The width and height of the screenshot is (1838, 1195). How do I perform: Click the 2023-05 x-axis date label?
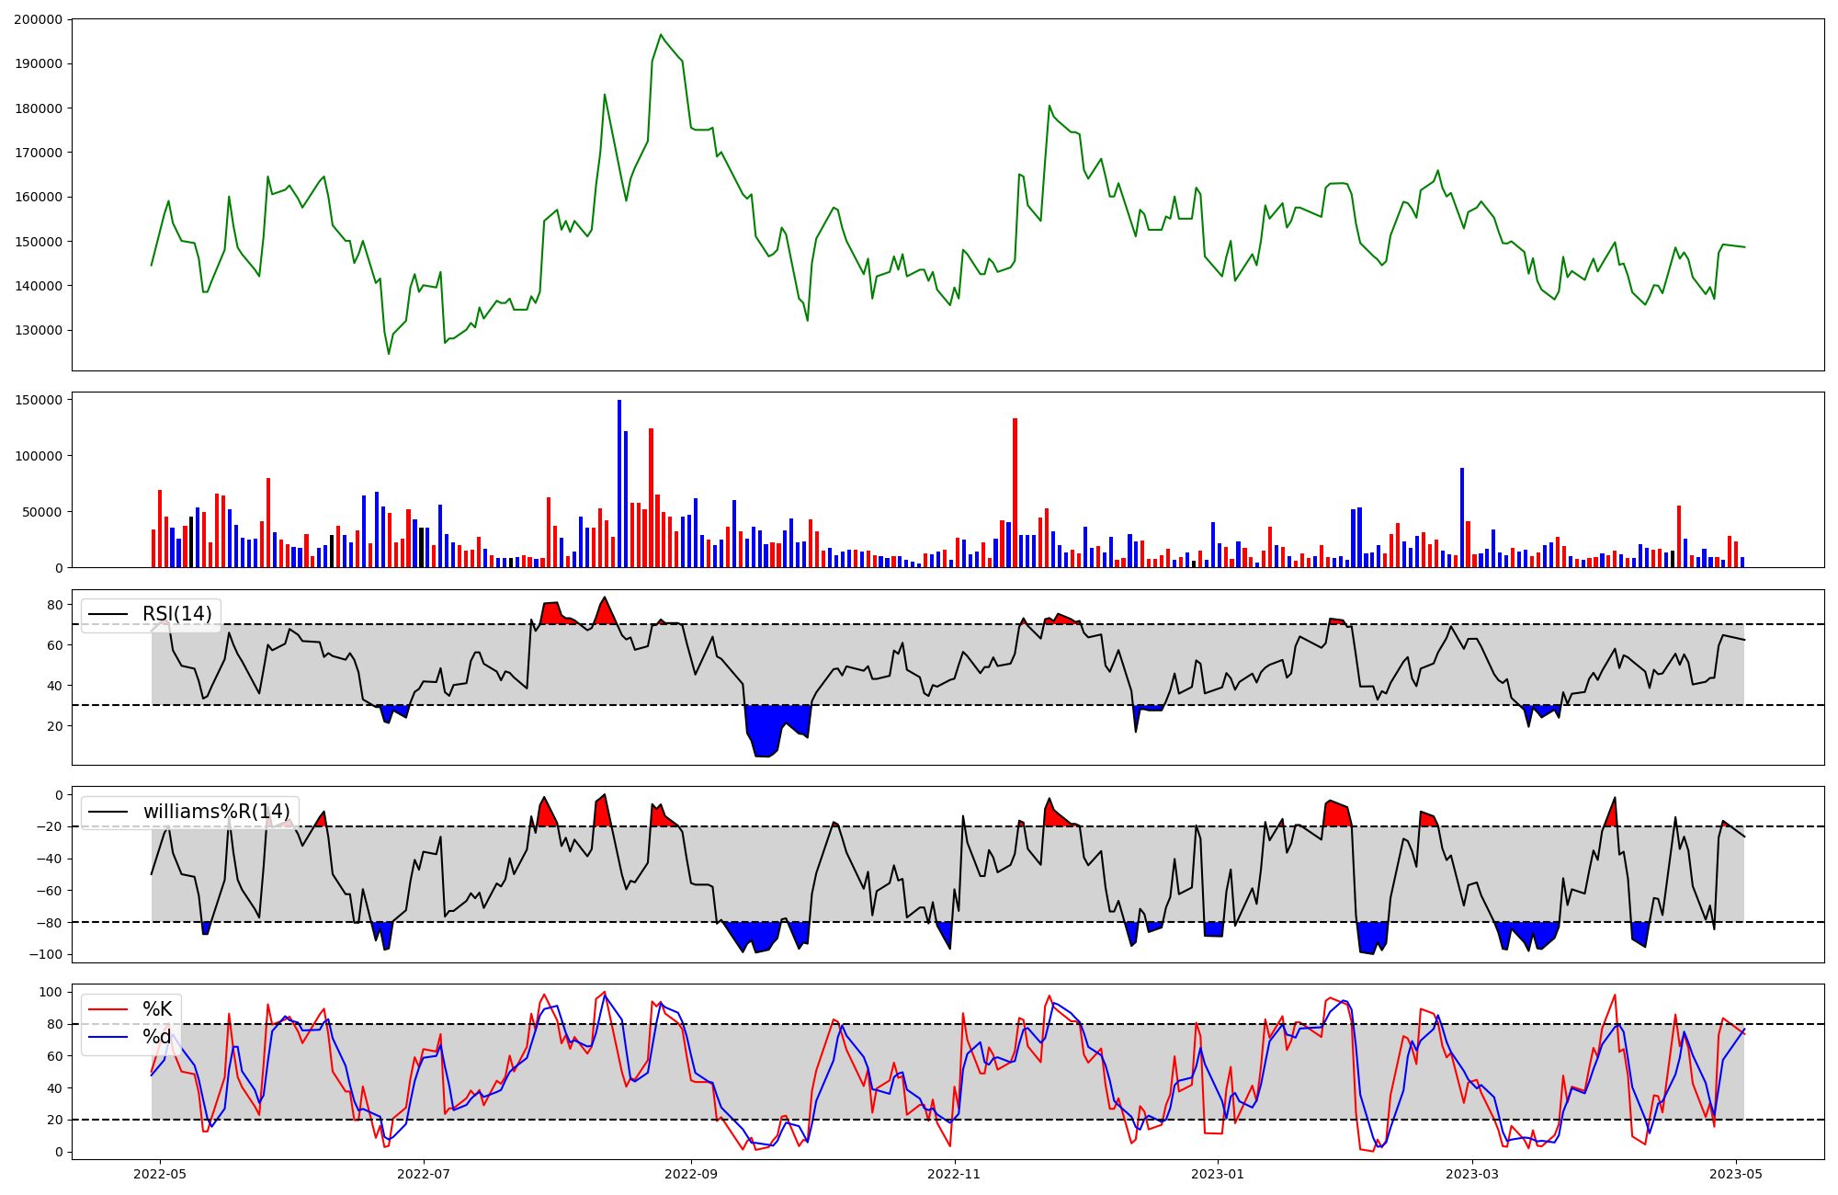1737,1174
